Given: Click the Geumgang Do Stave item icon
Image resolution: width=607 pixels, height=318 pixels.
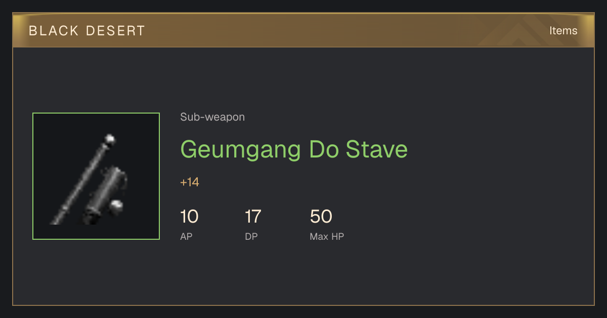Looking at the screenshot, I should 96,176.
